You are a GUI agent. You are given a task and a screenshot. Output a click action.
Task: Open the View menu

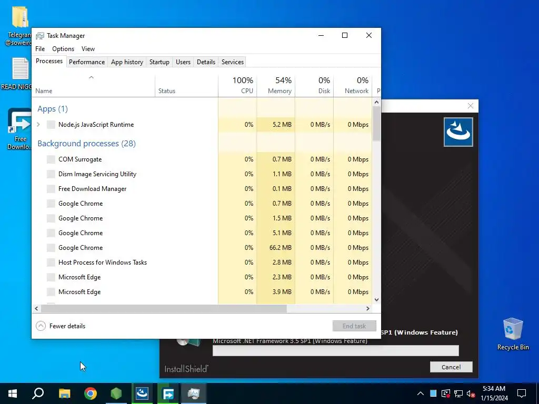[88, 49]
